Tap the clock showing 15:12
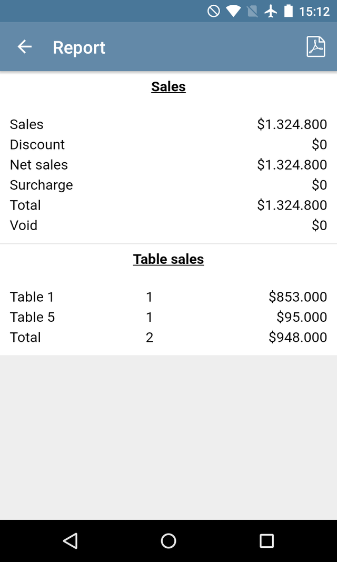The image size is (337, 562). (314, 11)
